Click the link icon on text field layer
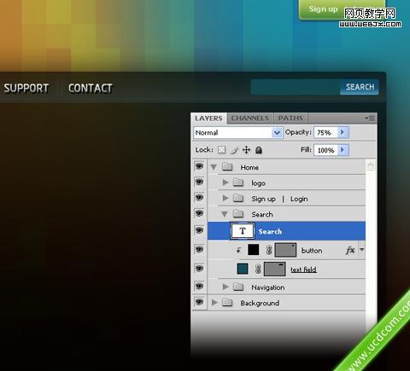Screen dimensions: 410x371 coord(258,269)
